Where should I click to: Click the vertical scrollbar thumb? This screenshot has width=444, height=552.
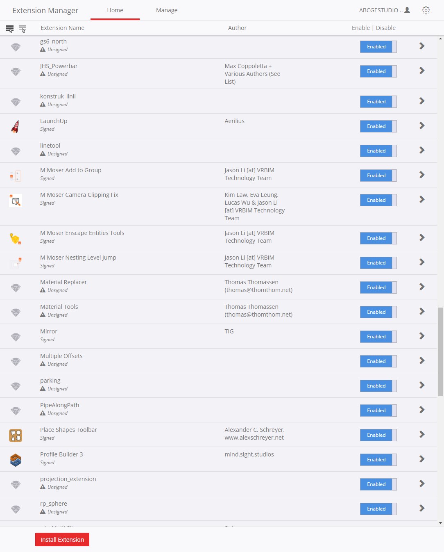(440, 352)
